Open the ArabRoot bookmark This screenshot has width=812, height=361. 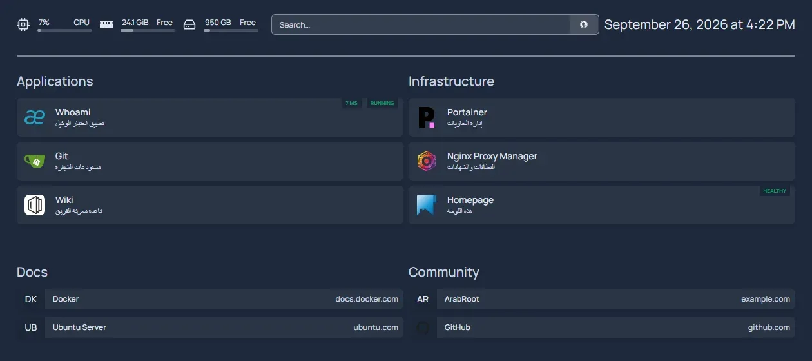602,299
